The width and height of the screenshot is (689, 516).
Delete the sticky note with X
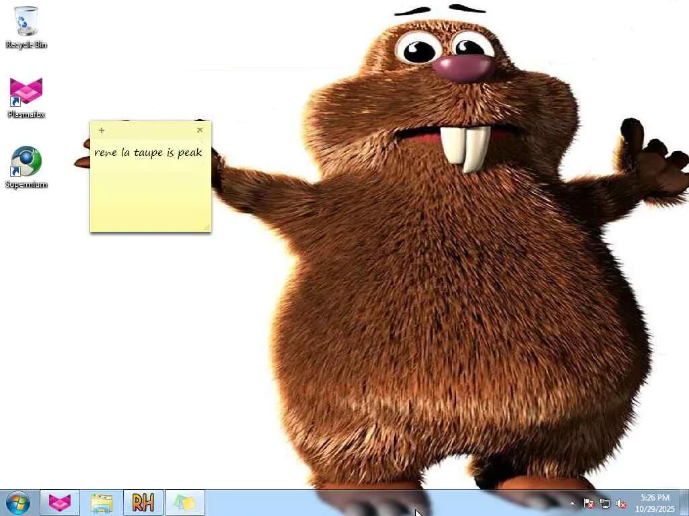click(x=200, y=130)
